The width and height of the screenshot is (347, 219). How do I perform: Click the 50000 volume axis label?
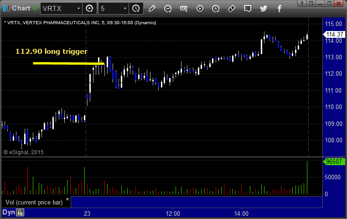tap(332, 177)
